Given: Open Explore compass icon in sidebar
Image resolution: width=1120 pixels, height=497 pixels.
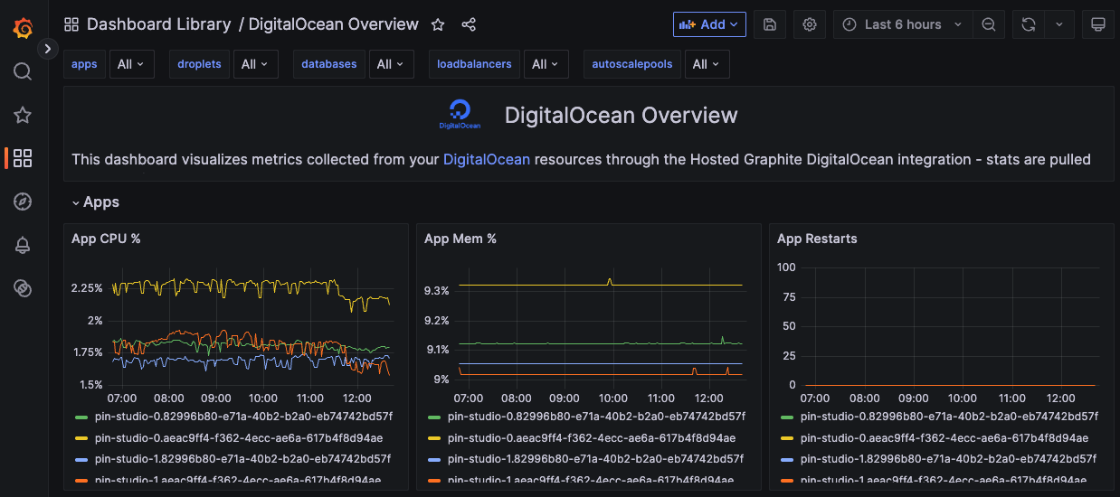Looking at the screenshot, I should click(x=23, y=202).
